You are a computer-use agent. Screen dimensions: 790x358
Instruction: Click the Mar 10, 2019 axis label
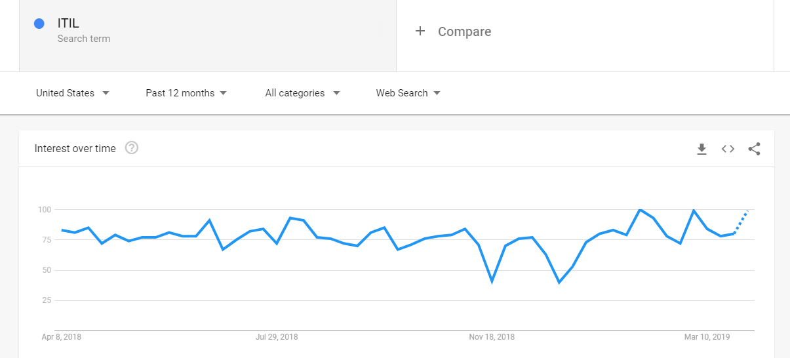(707, 337)
